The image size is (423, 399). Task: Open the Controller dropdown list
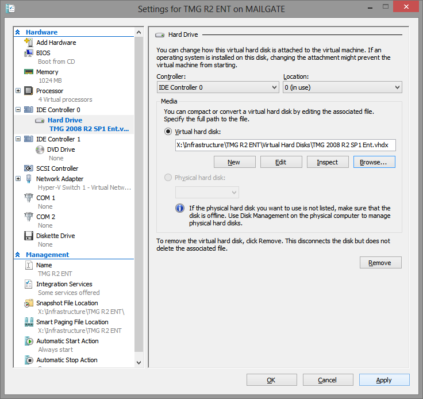(218, 87)
